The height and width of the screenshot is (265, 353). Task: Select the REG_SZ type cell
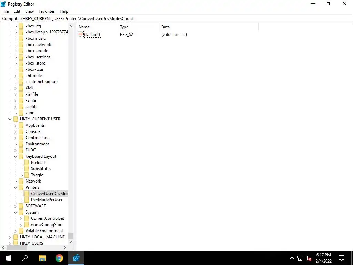127,35
